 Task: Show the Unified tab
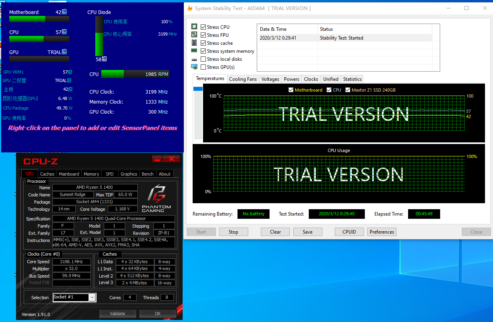coord(331,79)
